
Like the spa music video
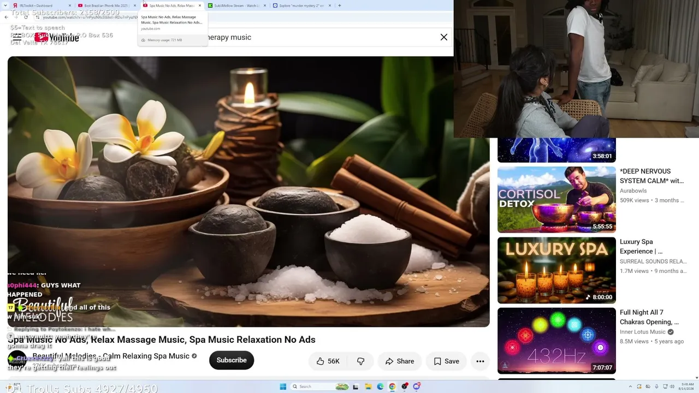(x=328, y=361)
